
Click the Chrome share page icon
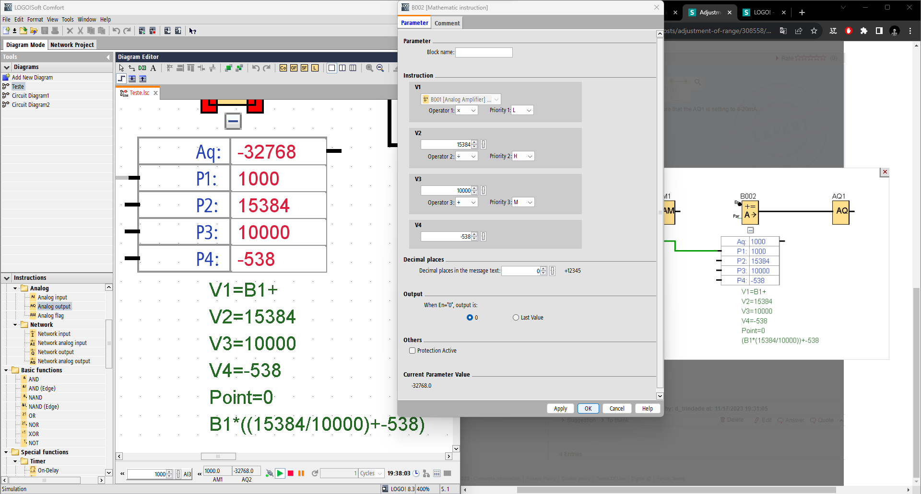tap(799, 31)
